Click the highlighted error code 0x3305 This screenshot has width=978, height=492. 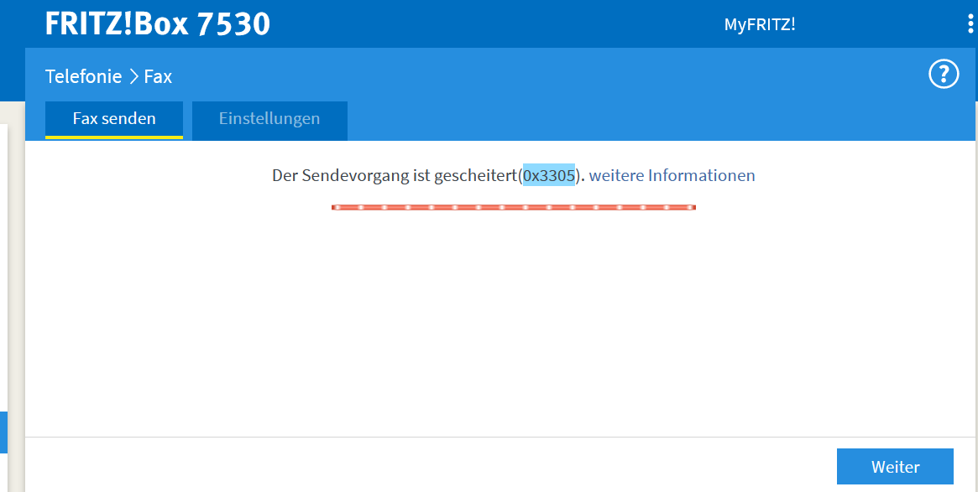549,176
